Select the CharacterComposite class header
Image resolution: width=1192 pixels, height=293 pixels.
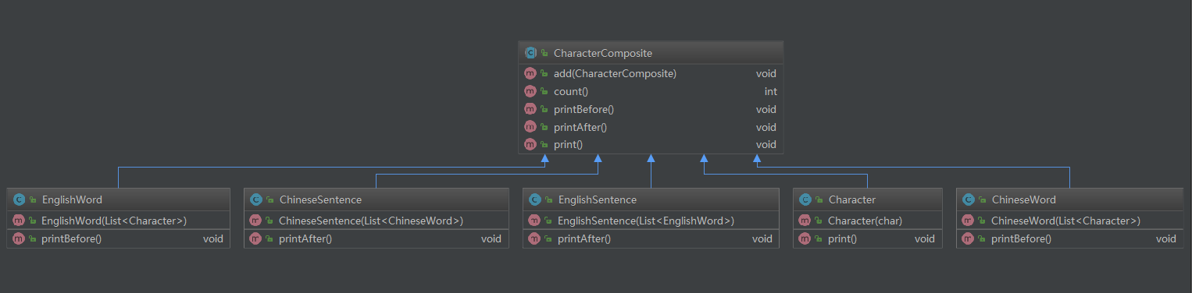coord(651,53)
